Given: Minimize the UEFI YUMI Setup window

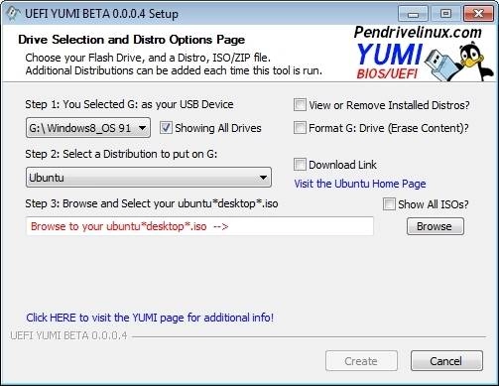Looking at the screenshot, I should (x=413, y=14).
